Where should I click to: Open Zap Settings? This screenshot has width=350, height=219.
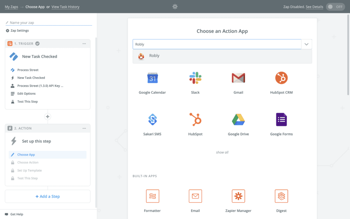[x=17, y=30]
